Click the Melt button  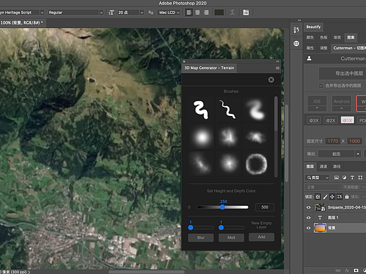pos(232,237)
